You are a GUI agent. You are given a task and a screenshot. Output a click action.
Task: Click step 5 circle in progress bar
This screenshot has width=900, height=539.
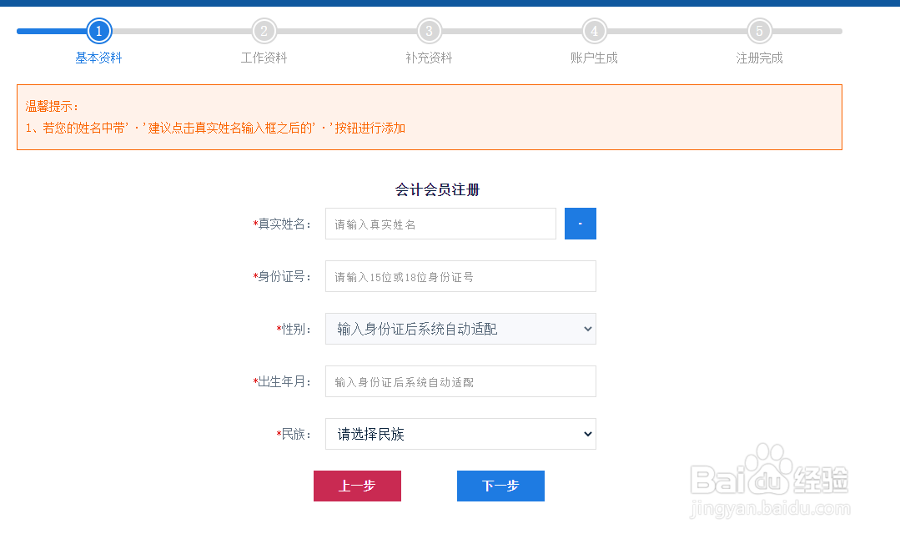click(x=759, y=32)
